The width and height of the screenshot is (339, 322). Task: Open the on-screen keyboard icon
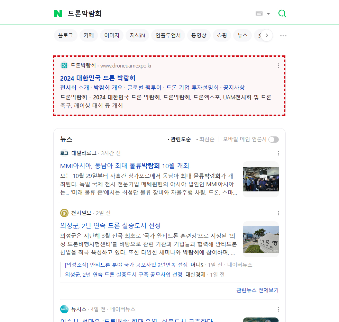pyautogui.click(x=259, y=14)
